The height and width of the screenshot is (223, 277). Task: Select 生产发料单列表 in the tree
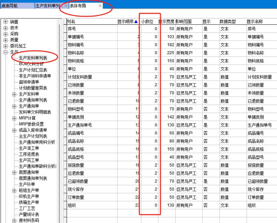[x=33, y=58]
